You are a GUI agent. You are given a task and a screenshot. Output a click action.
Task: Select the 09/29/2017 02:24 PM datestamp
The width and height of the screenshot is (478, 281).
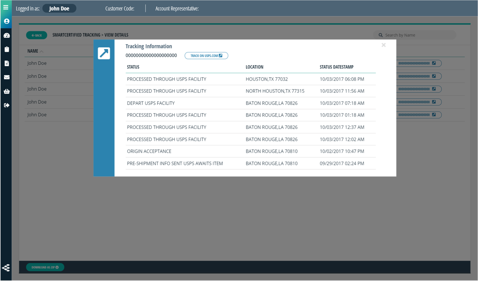[x=342, y=164]
